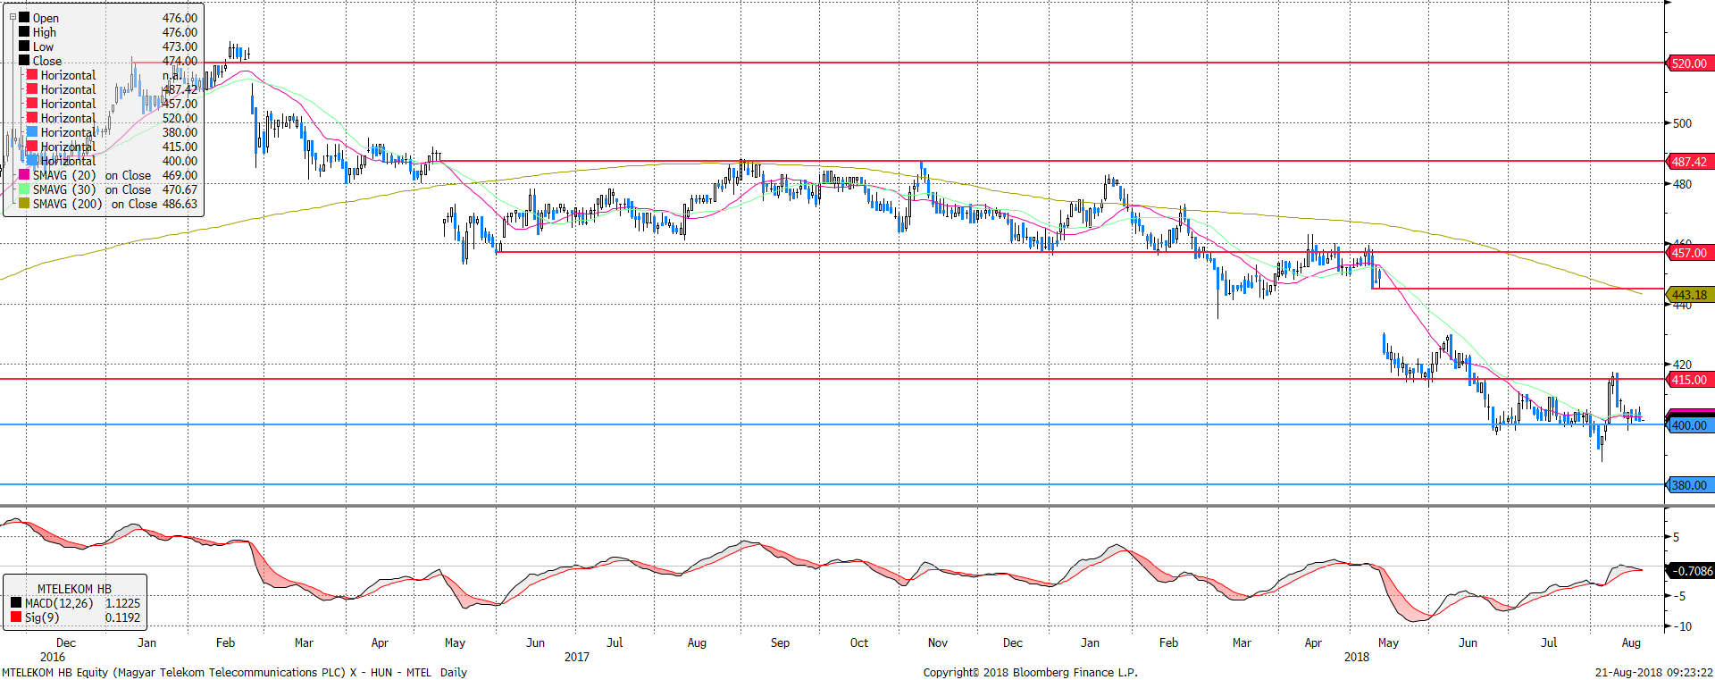Viewport: 1715px width, 680px height.
Task: Click the green SMAVG (30) swatch
Action: [x=24, y=189]
